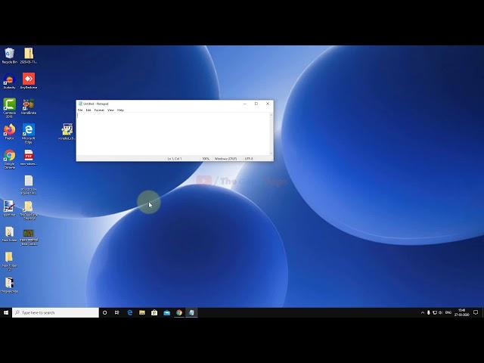484x363 pixels.
Task: Click the 'UTF-8' encoding status entry
Action: [x=249, y=159]
